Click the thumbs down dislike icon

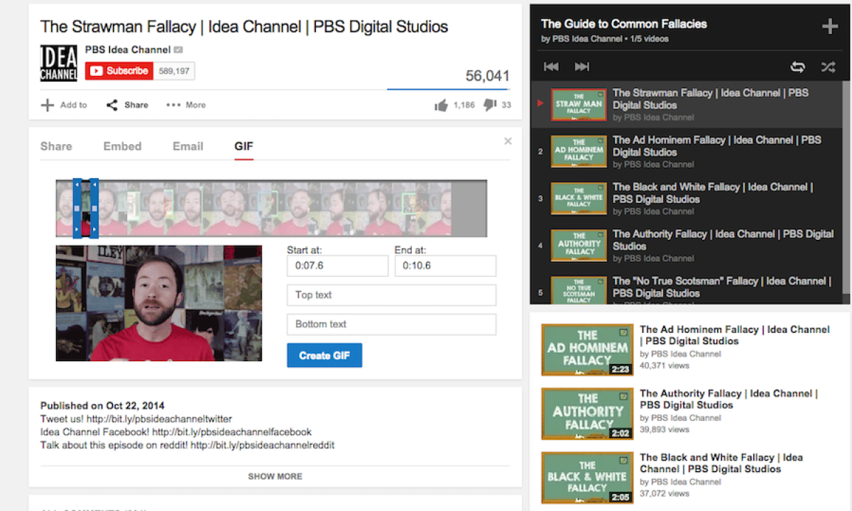click(x=490, y=105)
